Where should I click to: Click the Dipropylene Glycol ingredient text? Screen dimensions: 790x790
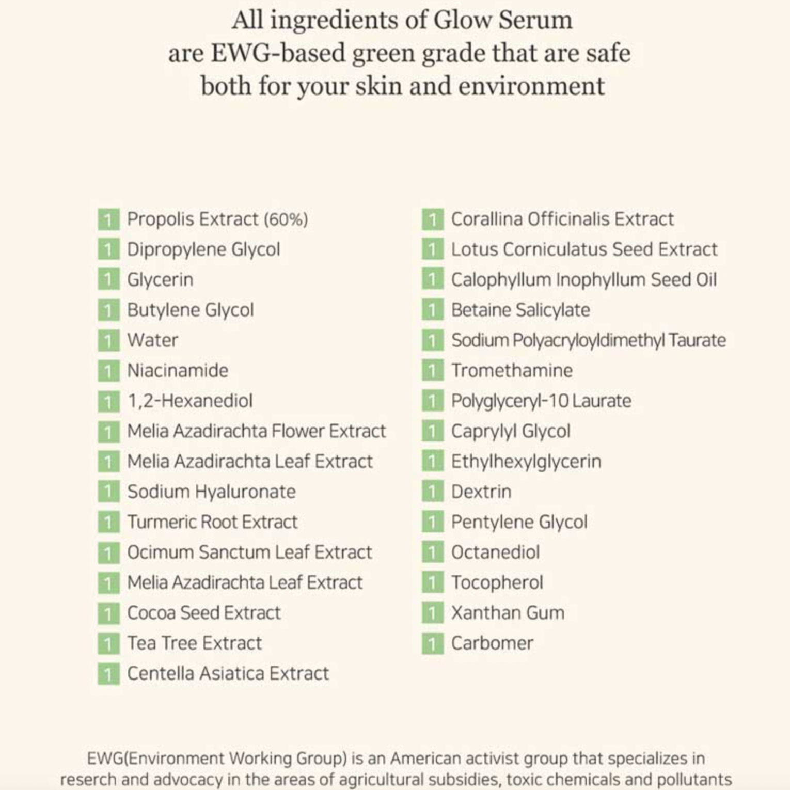[x=203, y=249]
